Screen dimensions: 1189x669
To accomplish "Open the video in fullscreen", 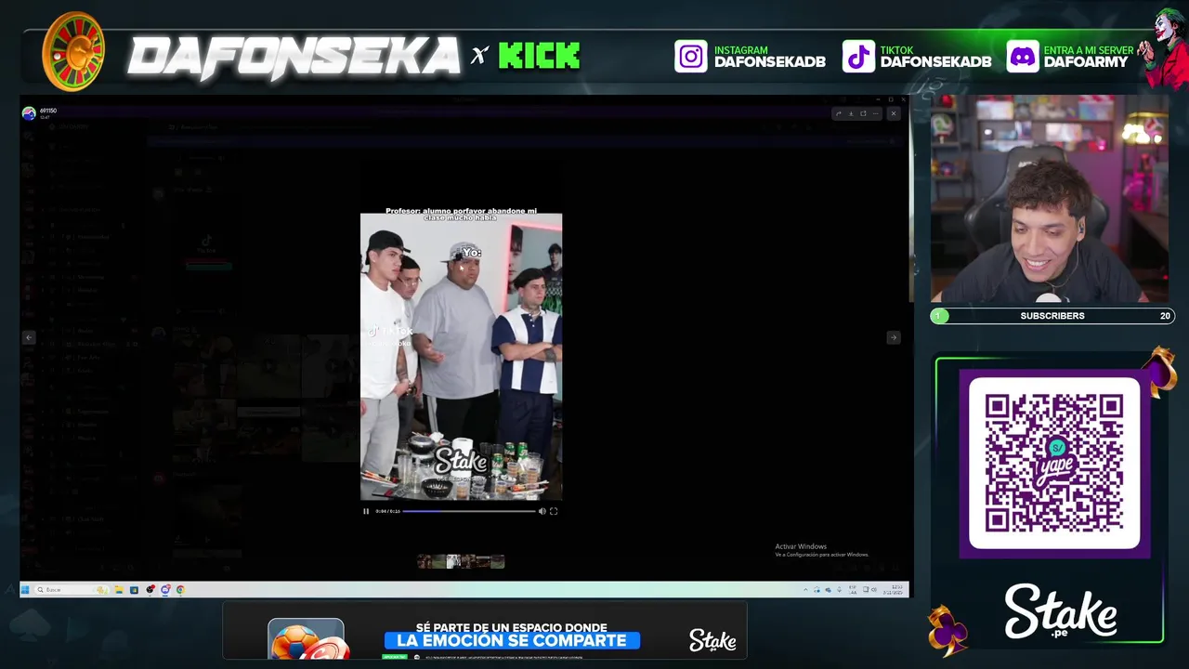I will click(x=554, y=511).
